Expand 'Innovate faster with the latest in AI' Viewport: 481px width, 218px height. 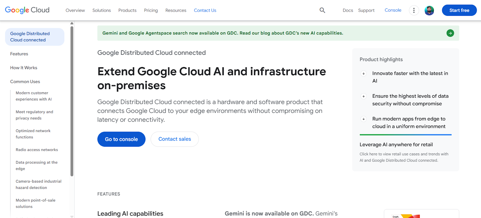click(x=363, y=73)
